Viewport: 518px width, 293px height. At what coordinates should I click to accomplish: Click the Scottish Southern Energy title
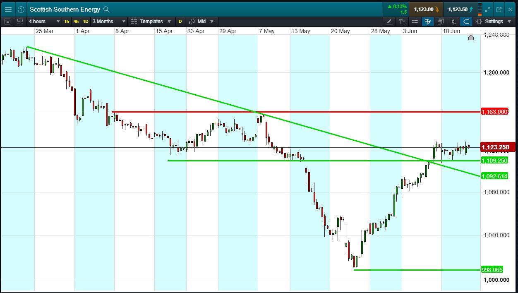(x=65, y=9)
